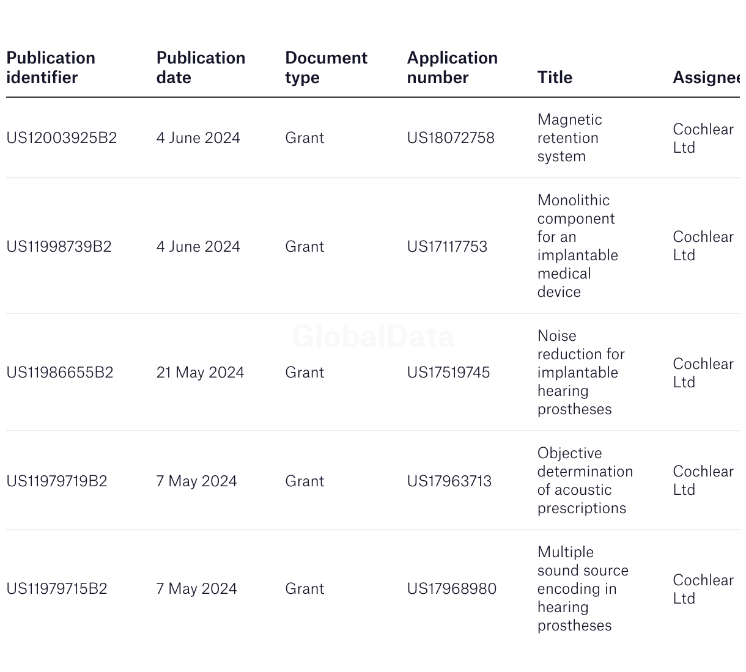The width and height of the screenshot is (746, 672).
Task: Click the Publication date column header
Action: pyautogui.click(x=201, y=67)
